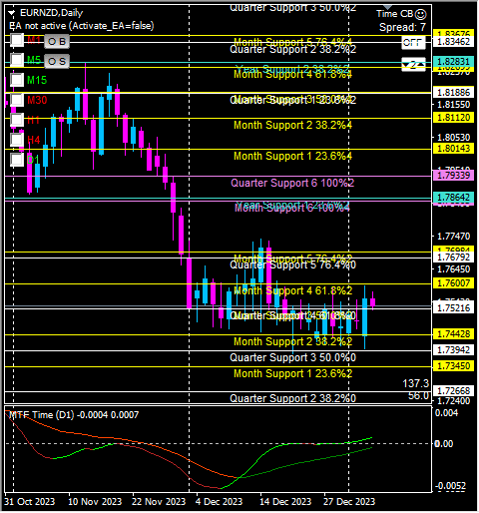Click the OS button
Image resolution: width=479 pixels, height=513 pixels.
pyautogui.click(x=57, y=62)
